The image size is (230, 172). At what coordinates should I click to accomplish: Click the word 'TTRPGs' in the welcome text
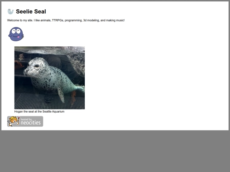pos(58,20)
